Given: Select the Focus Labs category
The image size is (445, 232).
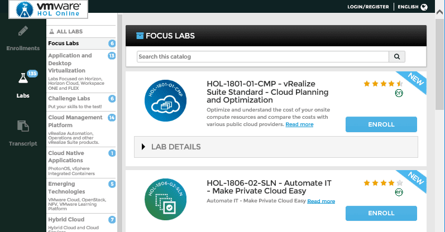Looking at the screenshot, I should (64, 43).
